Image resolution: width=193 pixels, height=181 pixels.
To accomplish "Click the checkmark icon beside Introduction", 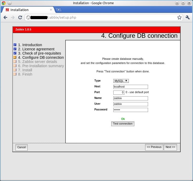I will click(x=15, y=45).
